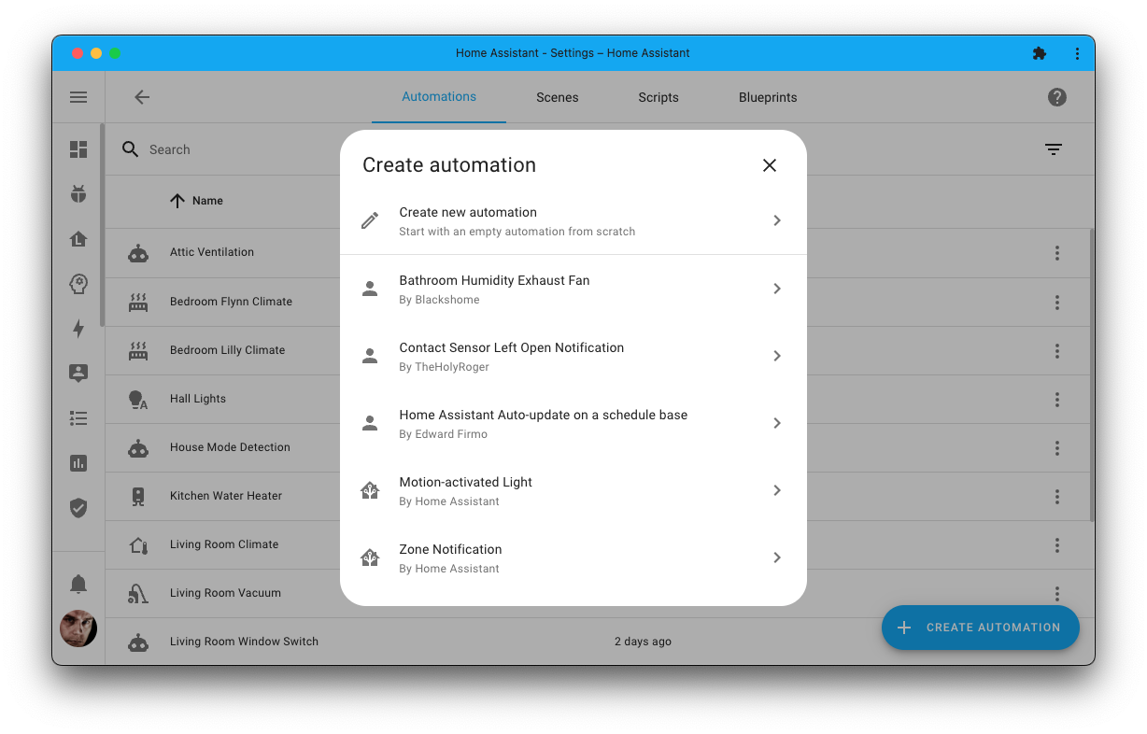Click the filter icon near top right

coord(1053,149)
